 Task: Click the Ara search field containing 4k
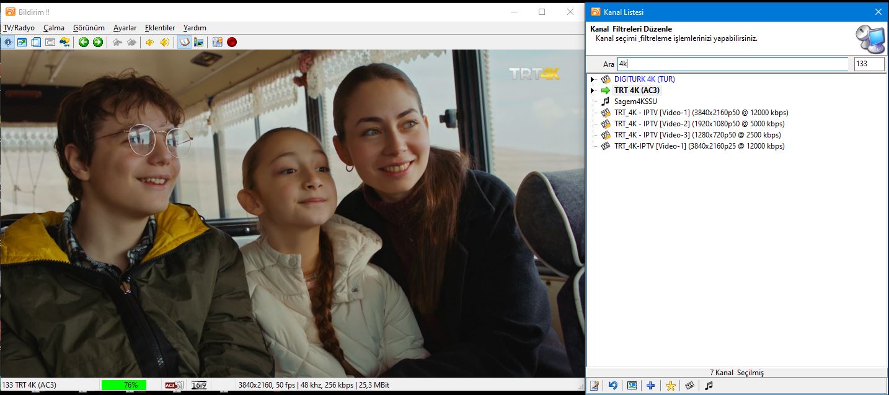click(x=733, y=64)
